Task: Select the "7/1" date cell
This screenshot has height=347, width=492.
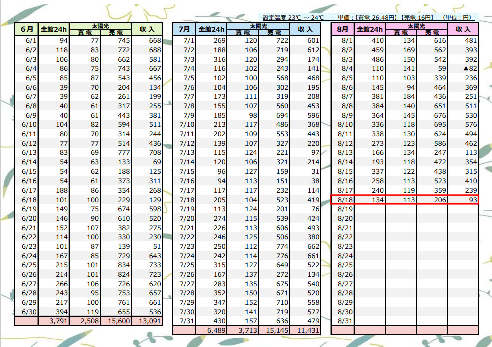Action: (184, 41)
